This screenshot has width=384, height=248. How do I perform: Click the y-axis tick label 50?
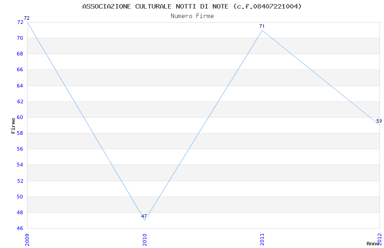[20, 197]
